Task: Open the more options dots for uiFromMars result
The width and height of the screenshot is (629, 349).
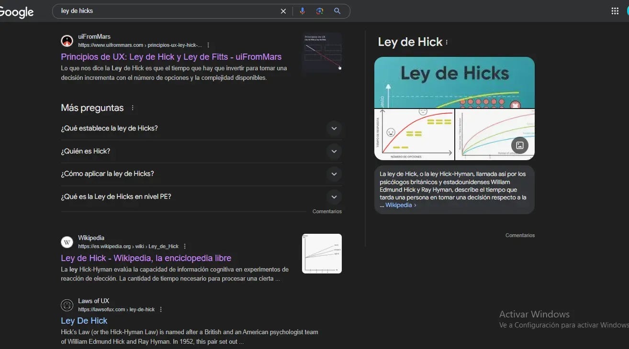Action: click(x=208, y=45)
